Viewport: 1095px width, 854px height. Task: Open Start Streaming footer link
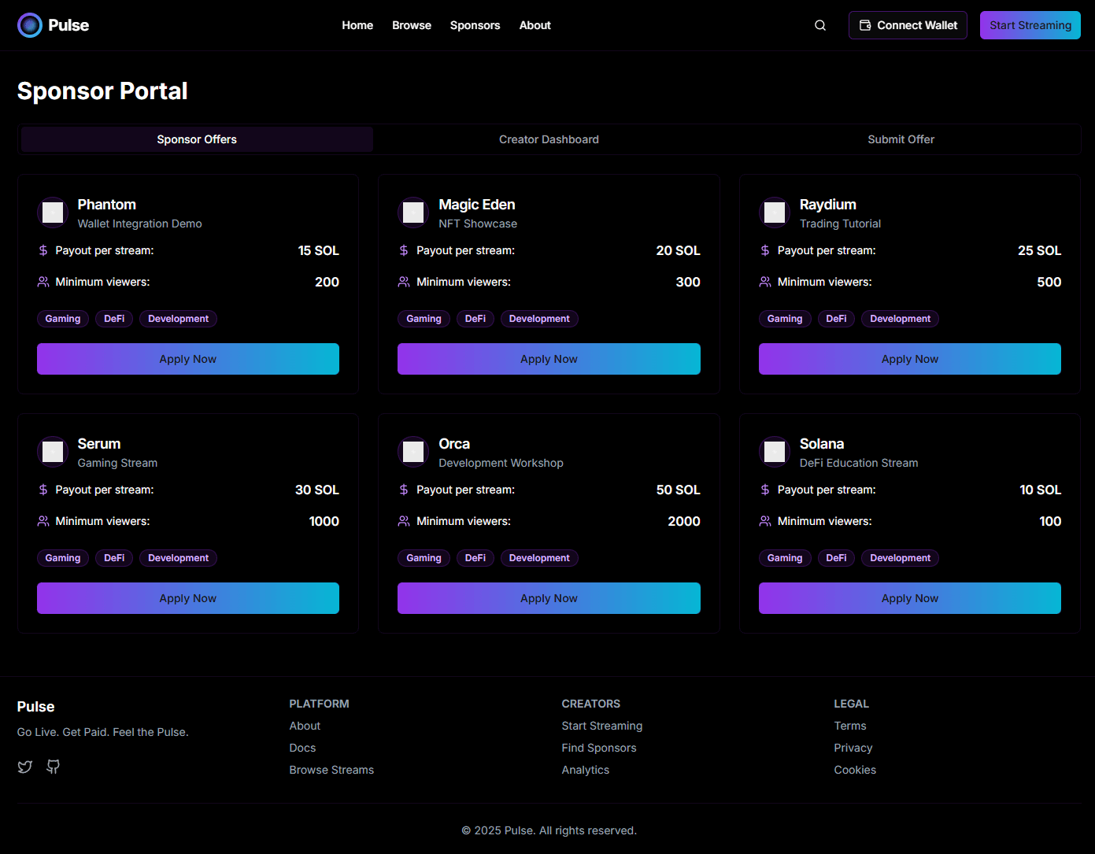click(602, 726)
